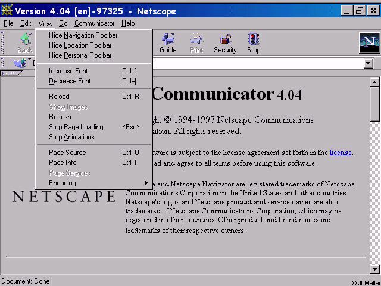The height and width of the screenshot is (286, 381).
Task: Choose Refresh from View menu
Action: [94, 117]
